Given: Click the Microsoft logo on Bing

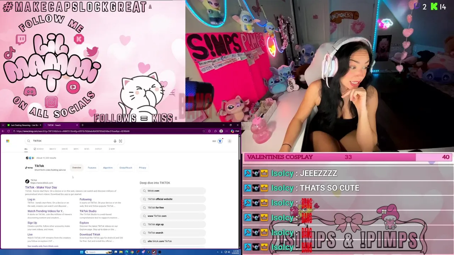Looking at the screenshot, I should [7, 141].
